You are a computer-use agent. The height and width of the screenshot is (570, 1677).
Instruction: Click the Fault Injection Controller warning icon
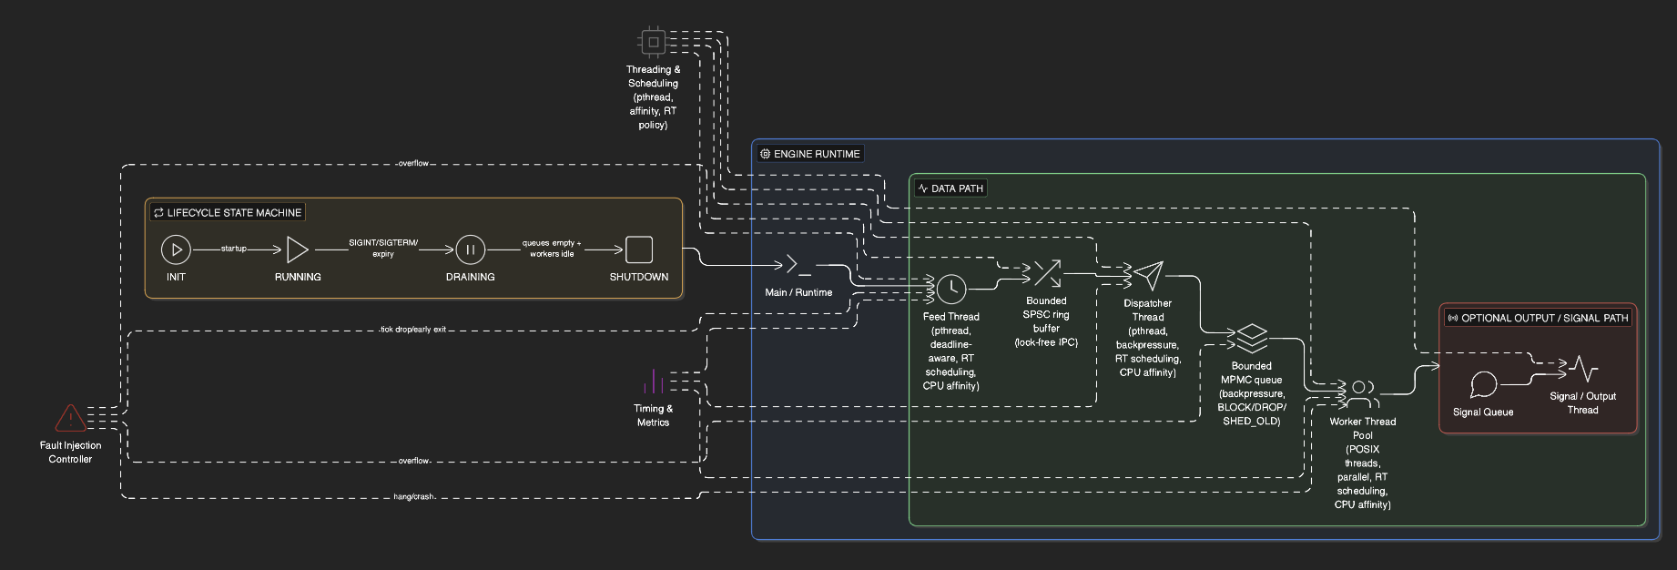click(x=70, y=418)
